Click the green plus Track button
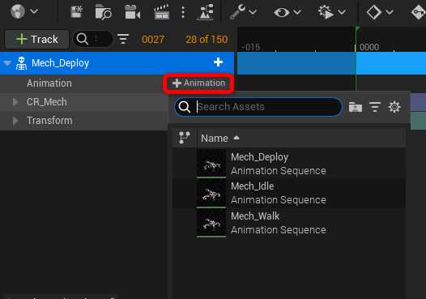This screenshot has height=299, width=426. [x=37, y=40]
